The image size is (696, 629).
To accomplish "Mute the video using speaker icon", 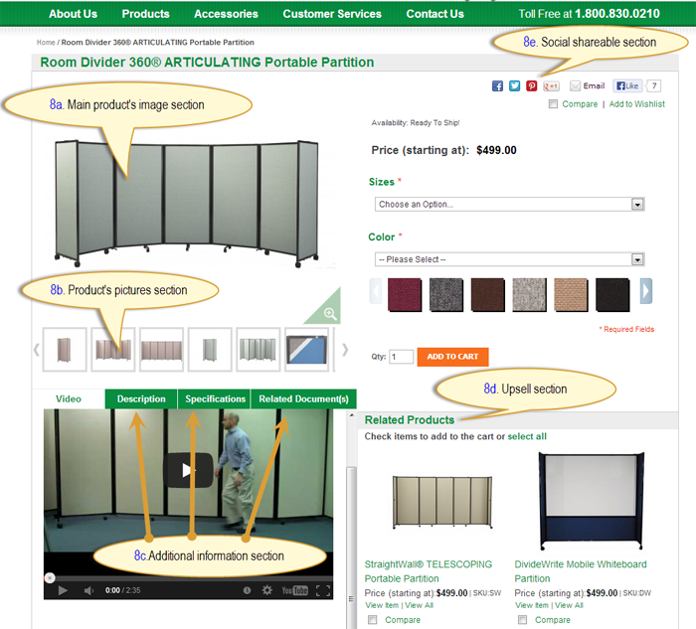I will (88, 590).
